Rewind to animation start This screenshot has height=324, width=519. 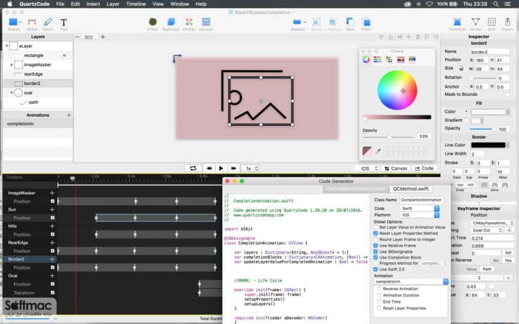tap(209, 168)
